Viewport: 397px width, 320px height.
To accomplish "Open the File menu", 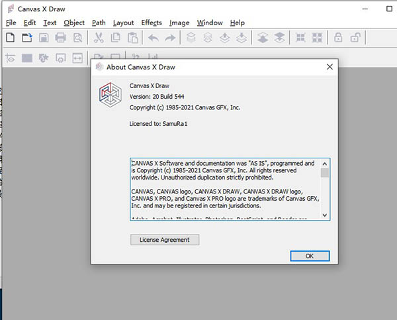I will pyautogui.click(x=11, y=23).
